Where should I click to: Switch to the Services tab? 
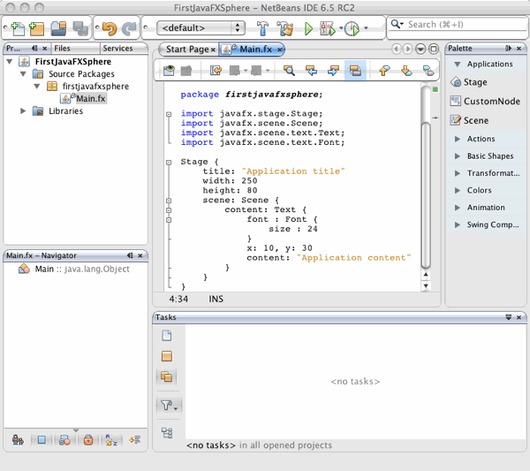click(123, 49)
